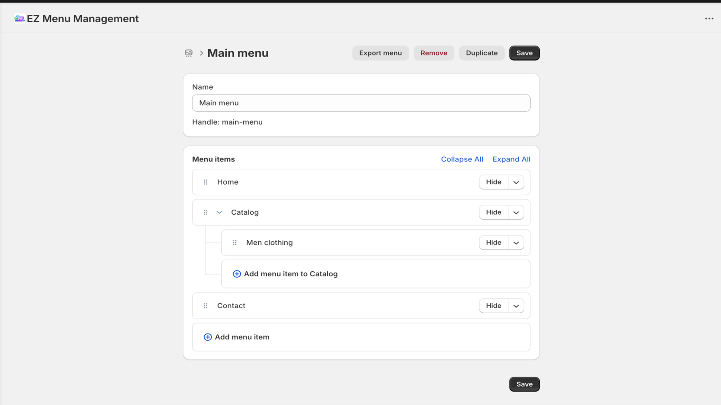721x405 pixels.
Task: Open the three-dot more options menu
Action: [x=709, y=18]
